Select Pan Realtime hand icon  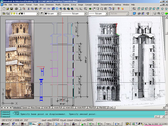pyautogui.click(x=94, y=9)
